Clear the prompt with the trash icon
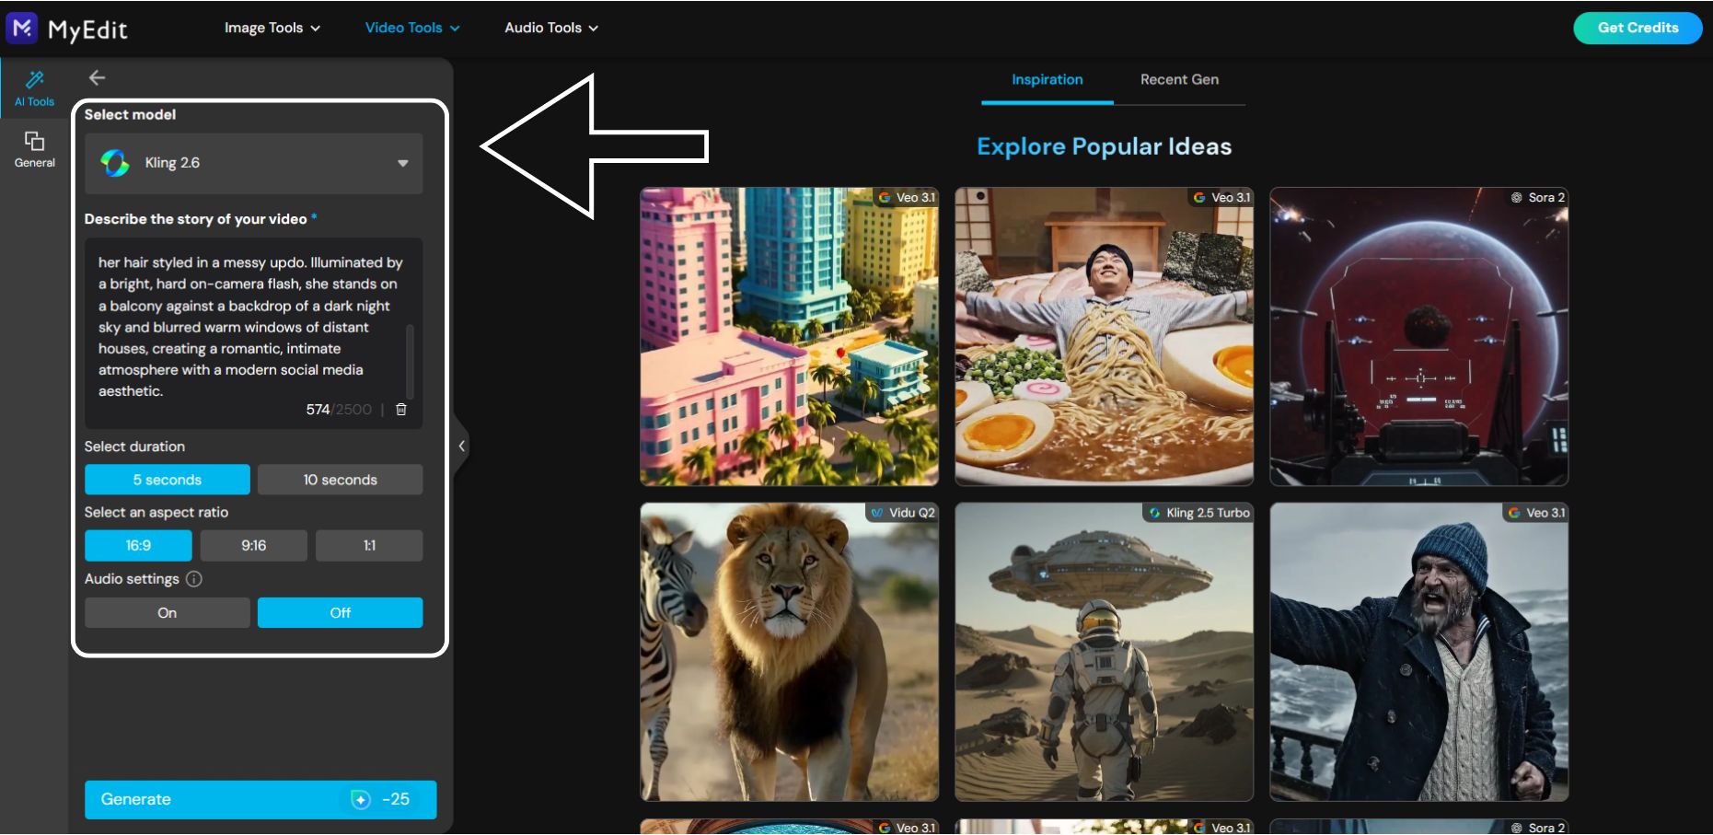1713x835 pixels. coord(401,410)
